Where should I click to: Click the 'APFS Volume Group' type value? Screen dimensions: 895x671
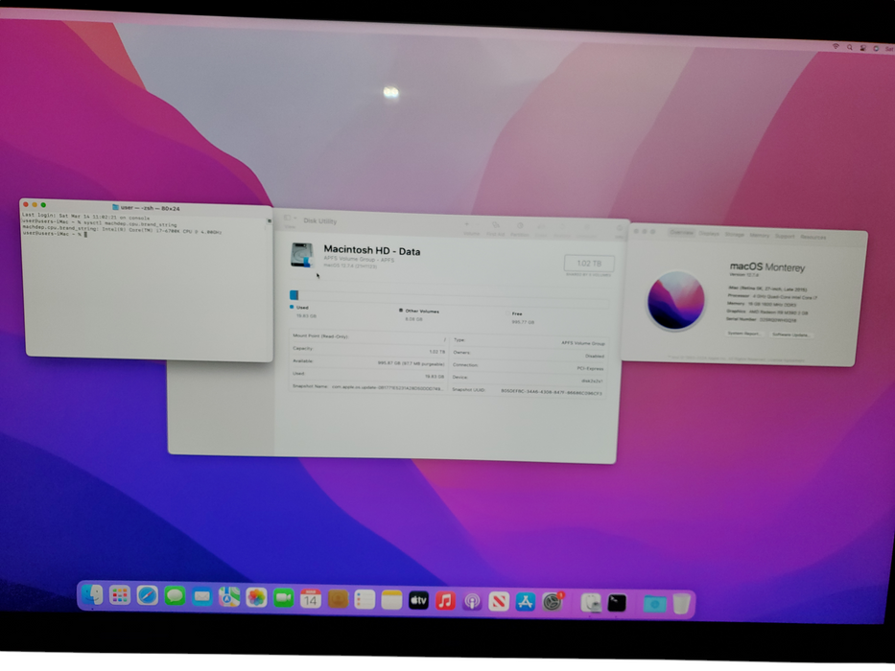click(x=583, y=343)
